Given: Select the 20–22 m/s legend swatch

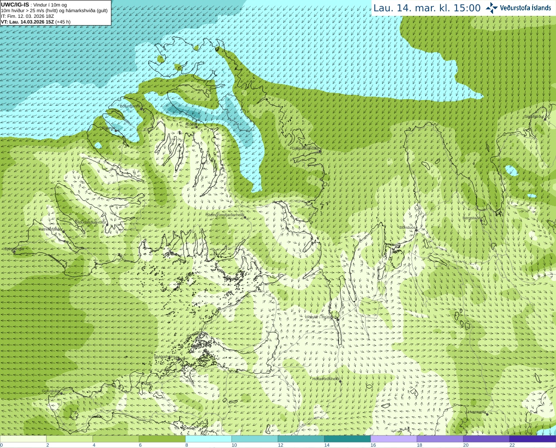Looking at the screenshot, I should click(x=486, y=439).
